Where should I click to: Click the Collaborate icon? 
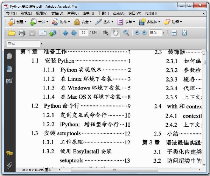(x=55, y=22)
